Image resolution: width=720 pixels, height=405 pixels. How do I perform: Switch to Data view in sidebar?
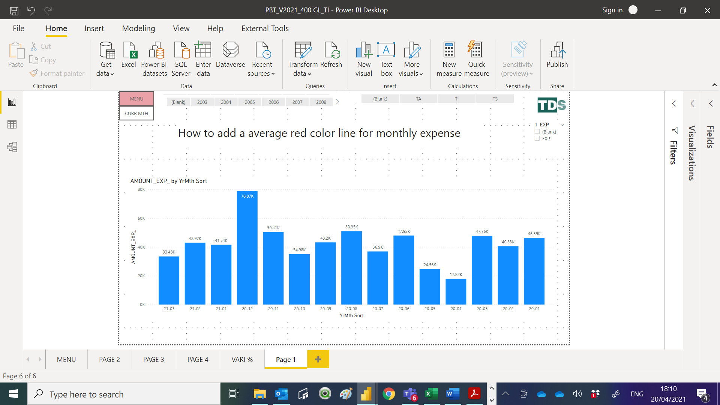coord(12,124)
